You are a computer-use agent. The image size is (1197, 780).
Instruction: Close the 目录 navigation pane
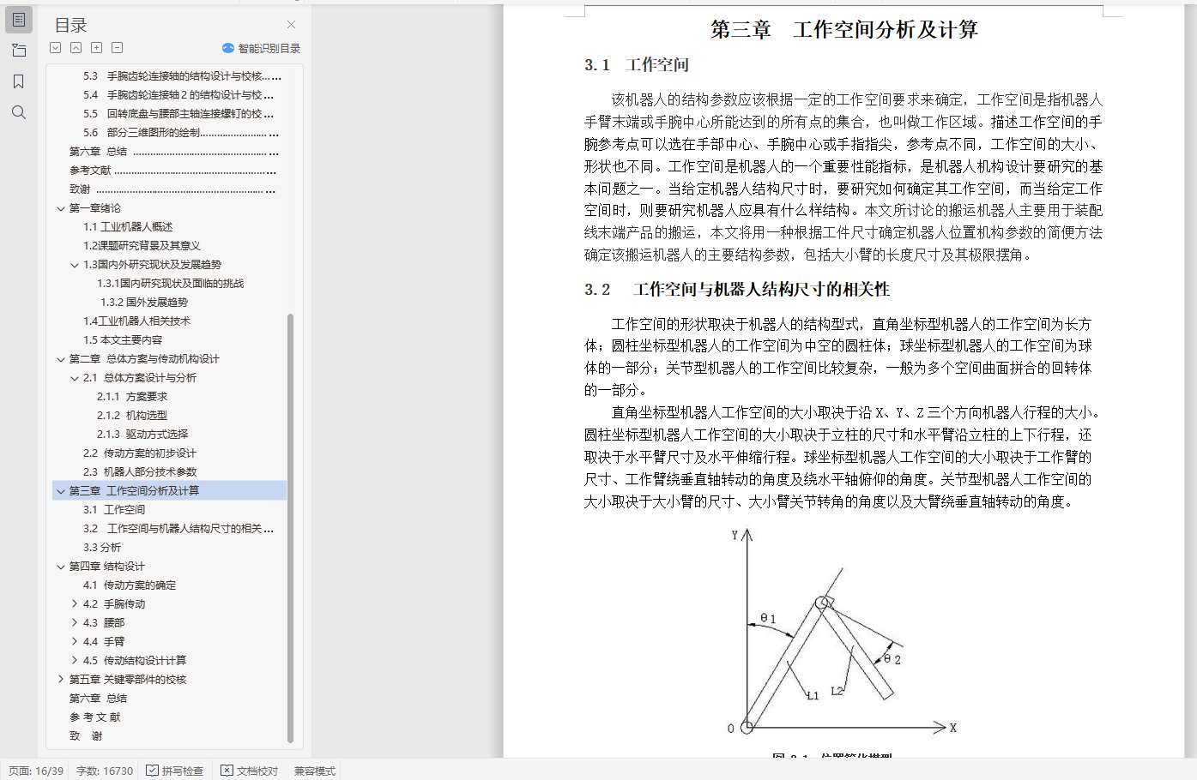click(291, 25)
